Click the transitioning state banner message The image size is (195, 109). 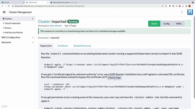83,31
